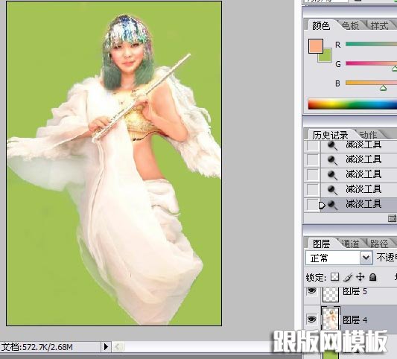Image resolution: width=397 pixels, height=359 pixels.
Task: Click the horizontal scrollbar left arrow
Action: (x=118, y=346)
